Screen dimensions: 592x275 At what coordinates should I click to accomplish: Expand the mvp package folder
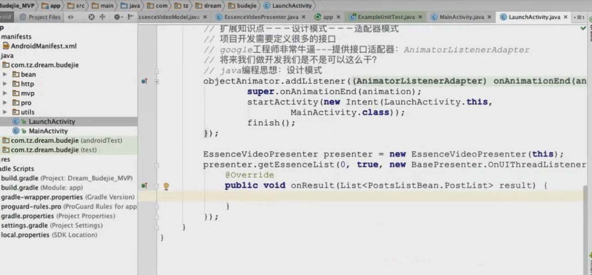[5, 93]
